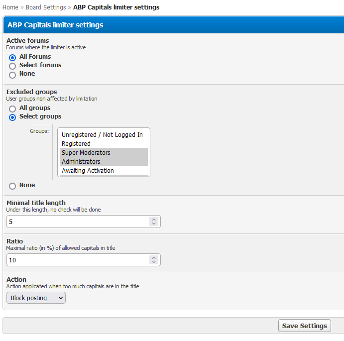Viewport: 344px width, 341px height.
Task: Increase Minimal title length with up arrow
Action: (x=154, y=219)
